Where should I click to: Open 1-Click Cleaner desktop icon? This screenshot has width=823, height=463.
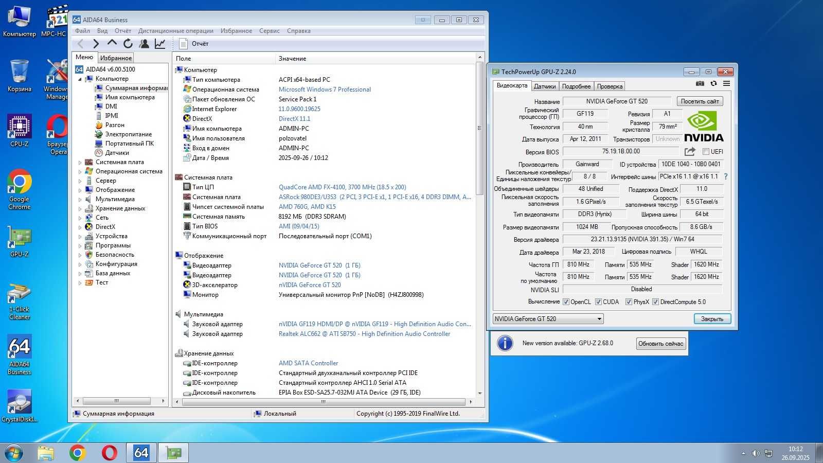tap(20, 301)
